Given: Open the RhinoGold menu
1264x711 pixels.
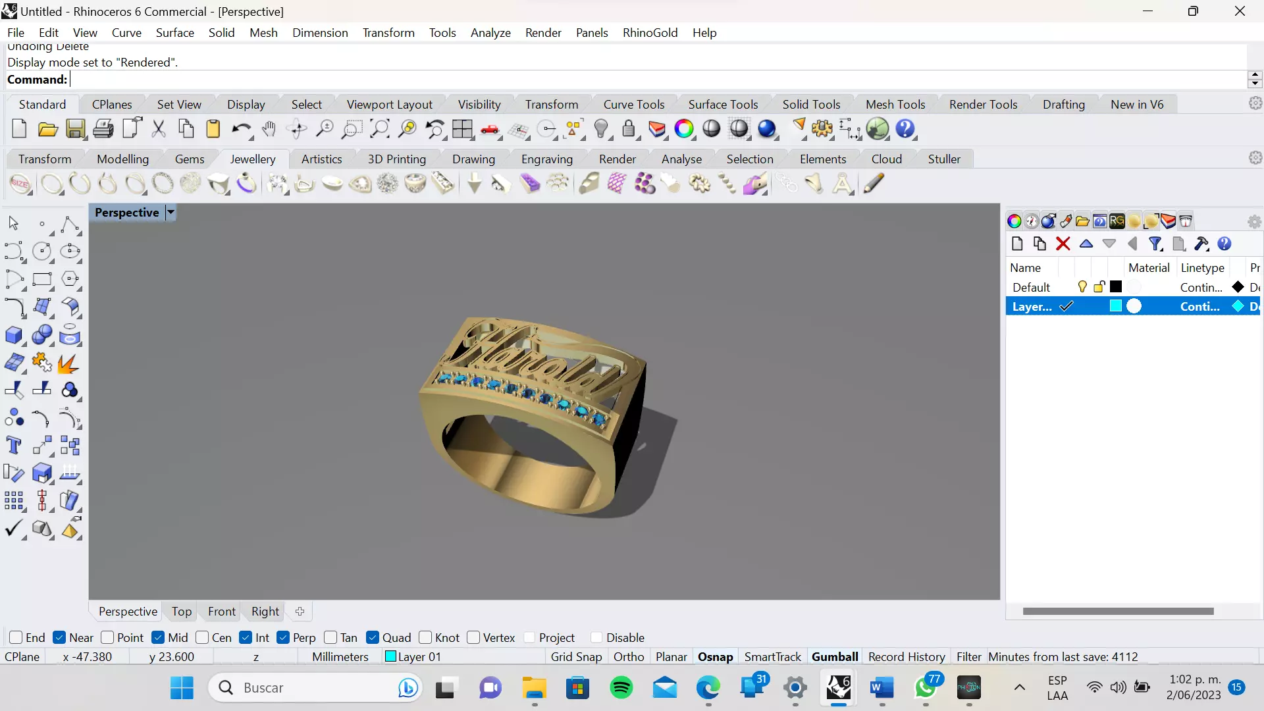Looking at the screenshot, I should click(x=650, y=33).
